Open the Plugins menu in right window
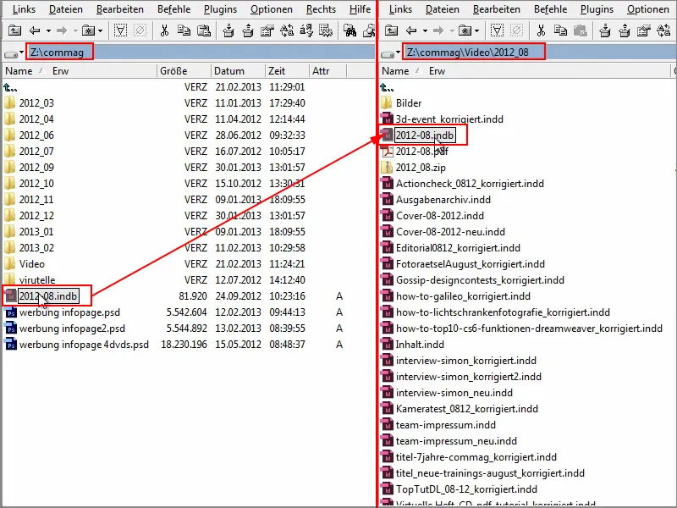 point(597,9)
